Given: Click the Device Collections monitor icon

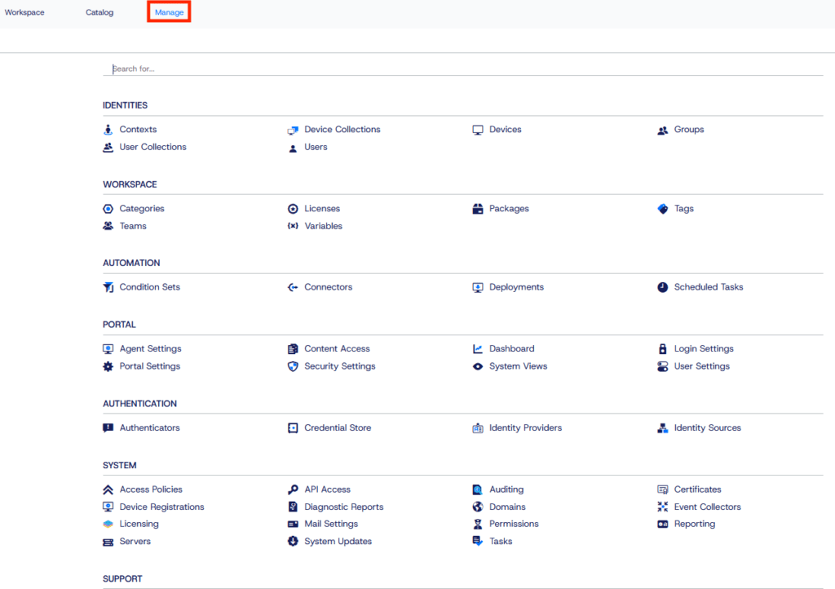Looking at the screenshot, I should click(293, 129).
